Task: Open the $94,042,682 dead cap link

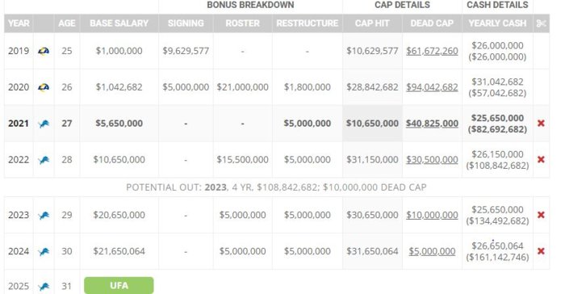Action: coord(432,87)
